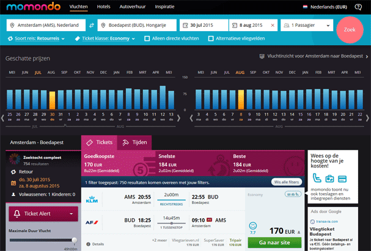The height and width of the screenshot is (251, 371).
Task: Select AUG month in right chart
Action: coord(240,73)
